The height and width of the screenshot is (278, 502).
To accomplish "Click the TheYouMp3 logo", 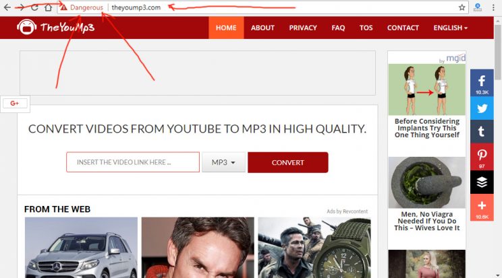I will (x=56, y=27).
